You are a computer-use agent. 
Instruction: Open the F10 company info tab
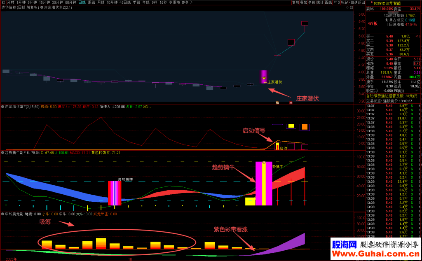(336, 2)
